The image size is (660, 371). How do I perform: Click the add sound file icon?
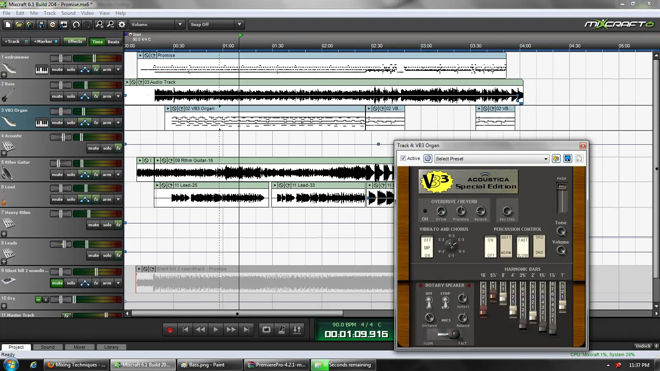tap(30, 25)
